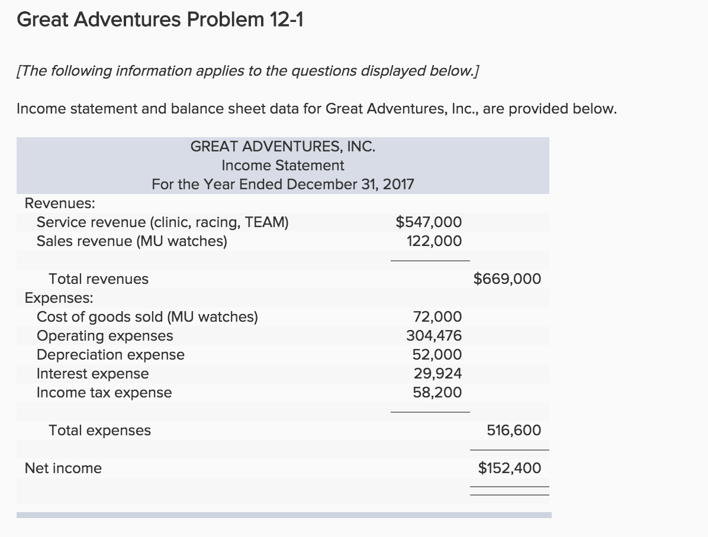Image resolution: width=708 pixels, height=537 pixels.
Task: Click the For the Year Ended date line
Action: (283, 184)
